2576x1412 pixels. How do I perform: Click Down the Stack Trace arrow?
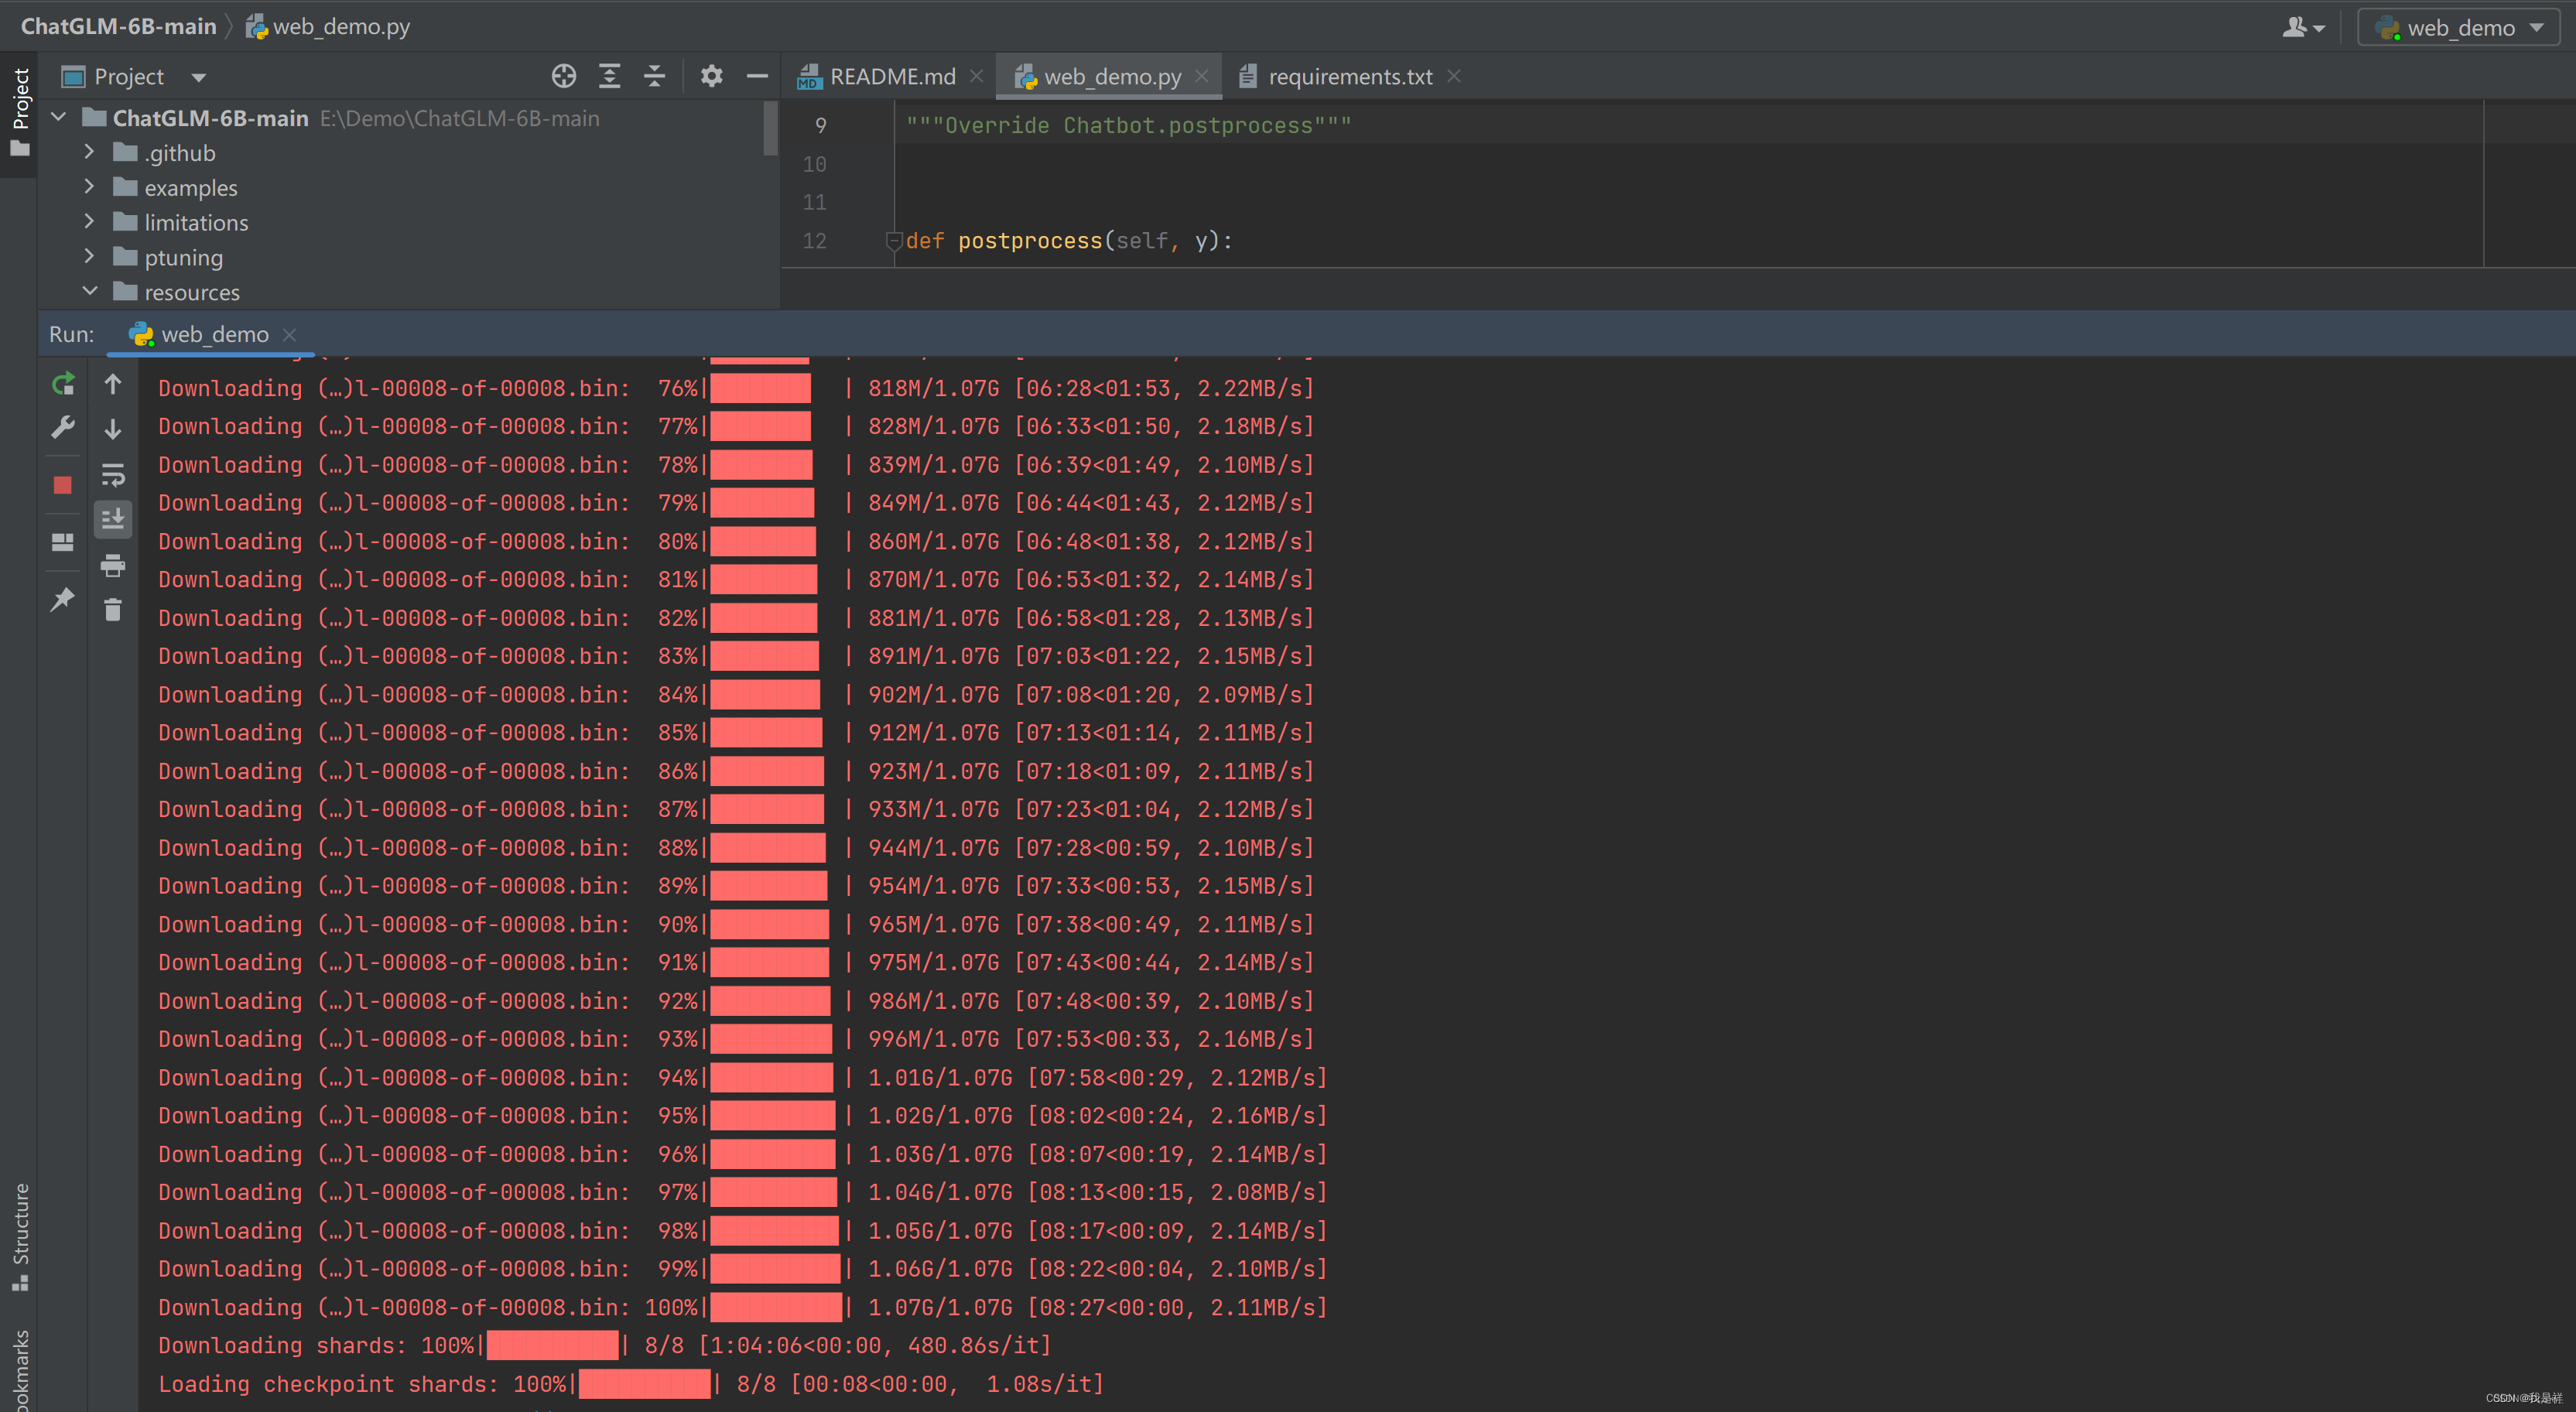point(113,429)
